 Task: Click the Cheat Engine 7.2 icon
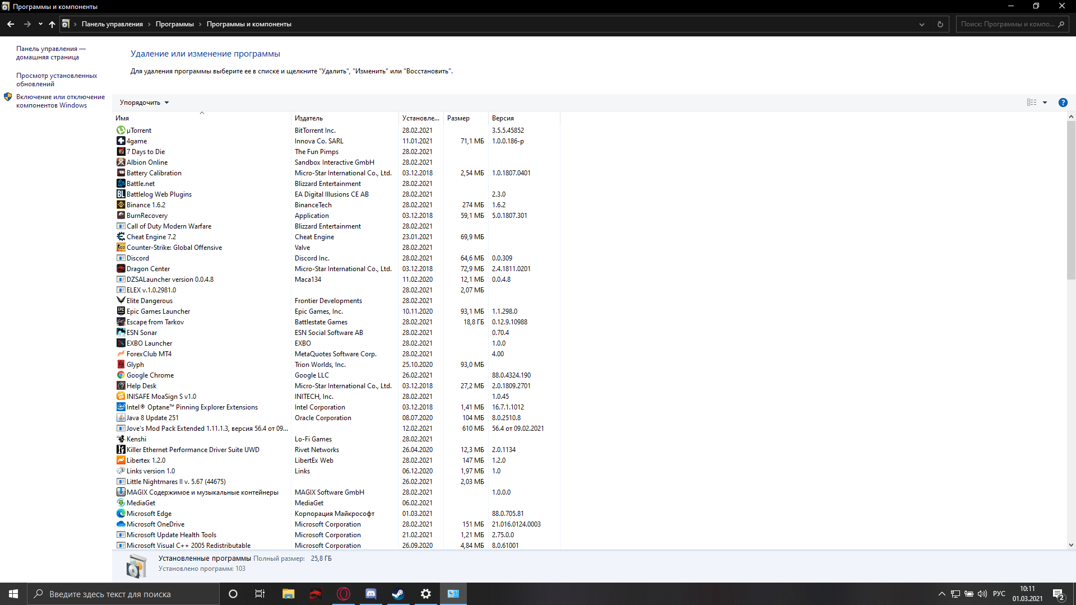pyautogui.click(x=120, y=237)
